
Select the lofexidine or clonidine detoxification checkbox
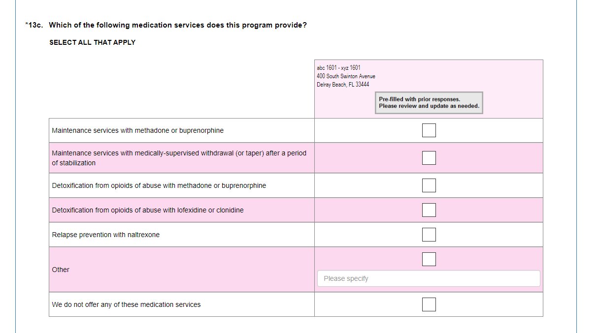[x=429, y=210]
